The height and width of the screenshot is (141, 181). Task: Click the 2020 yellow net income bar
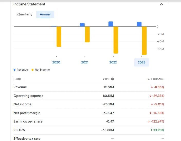tap(59, 36)
